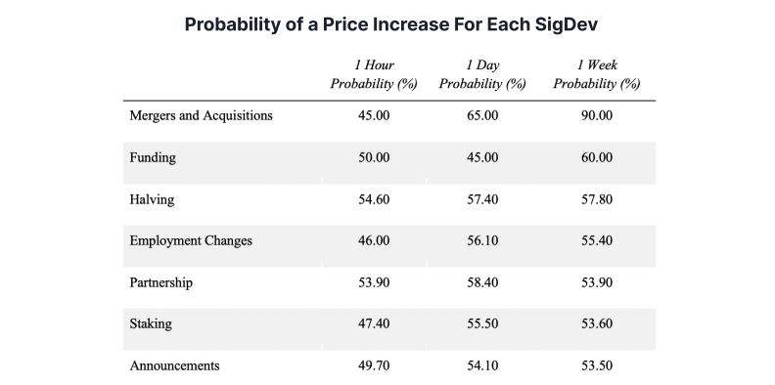Select Mergers and Acquisitions 1 Day value 65.00
The width and height of the screenshot is (775, 385).
tap(482, 115)
